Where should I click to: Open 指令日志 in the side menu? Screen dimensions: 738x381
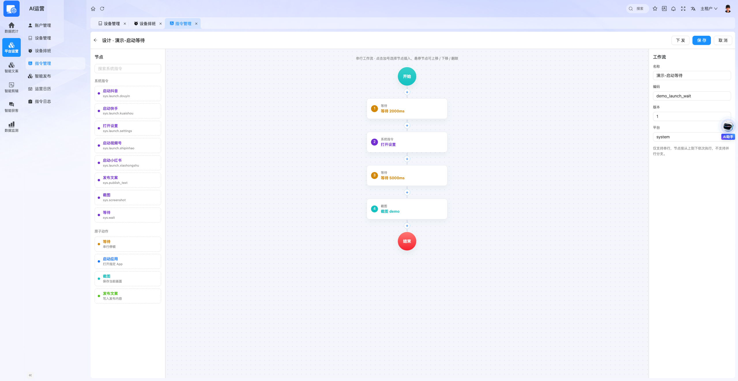click(55, 101)
